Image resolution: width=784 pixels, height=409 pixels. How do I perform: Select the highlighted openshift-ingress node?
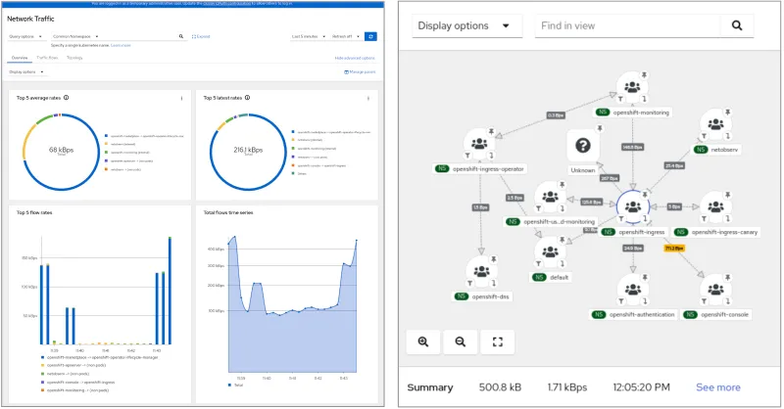(x=633, y=206)
